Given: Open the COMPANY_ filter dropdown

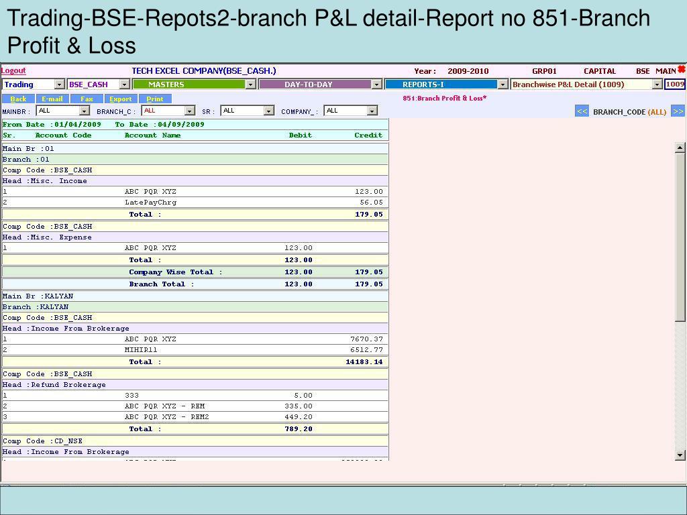Looking at the screenshot, I should (372, 111).
